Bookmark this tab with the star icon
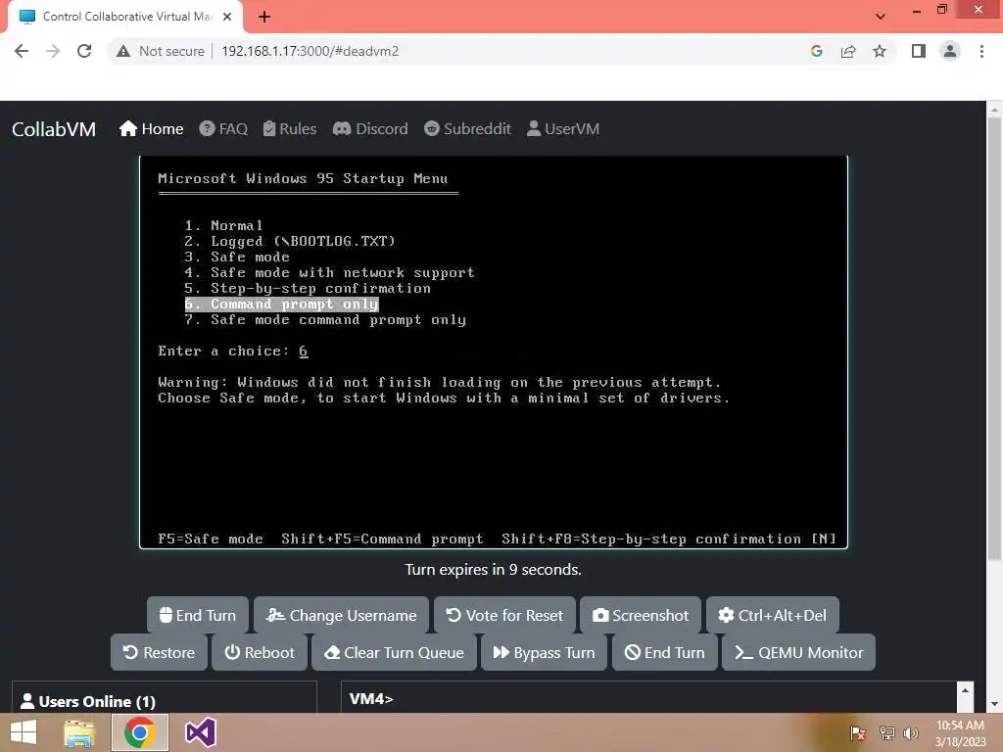Image resolution: width=1003 pixels, height=752 pixels. click(880, 51)
